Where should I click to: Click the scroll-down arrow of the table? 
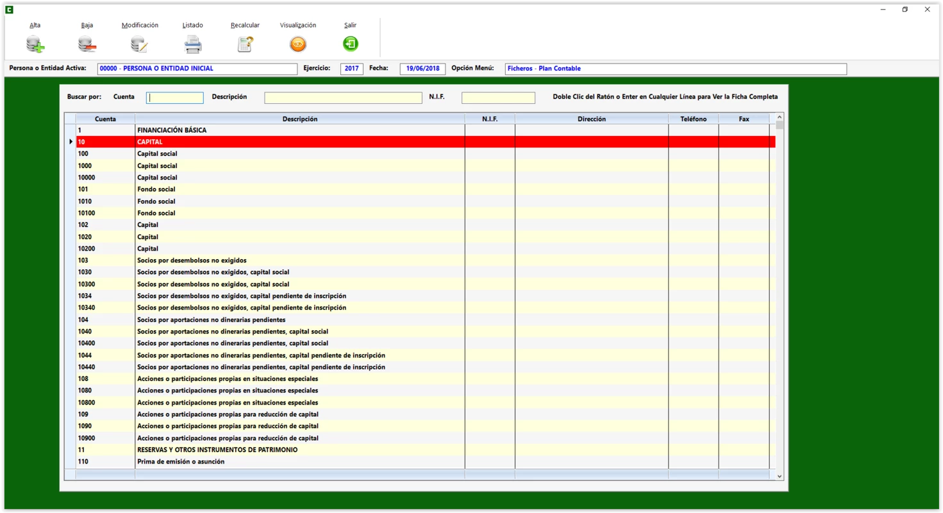tap(780, 476)
